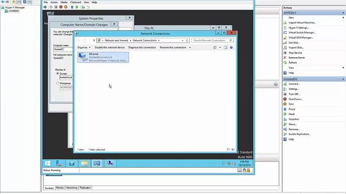Open the Organize dropdown
Viewport: 346px width, 194px height.
84,47
